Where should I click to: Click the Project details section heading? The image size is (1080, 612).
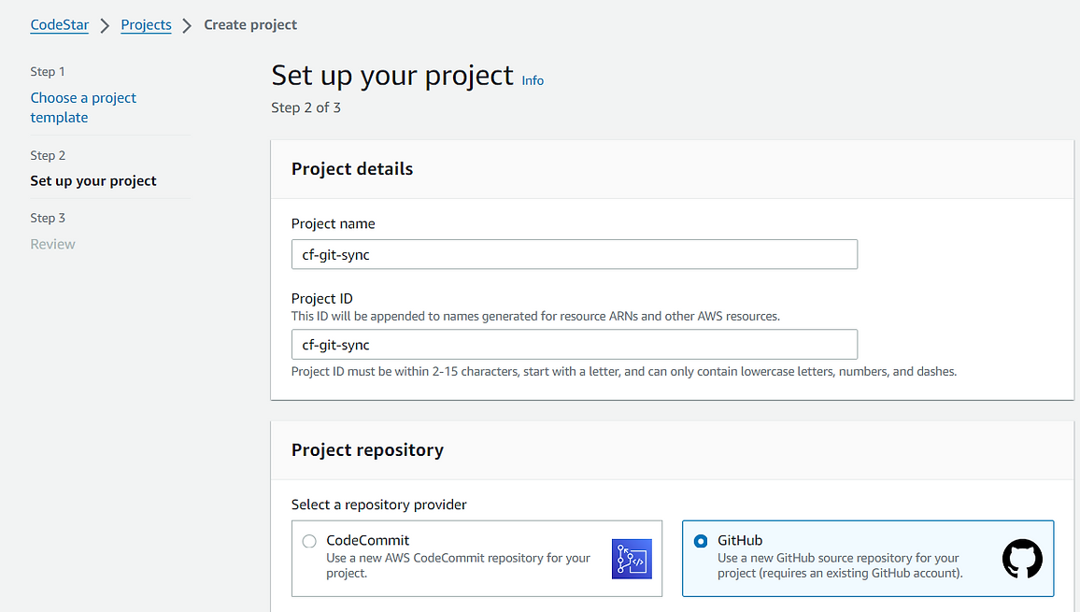[x=352, y=169]
